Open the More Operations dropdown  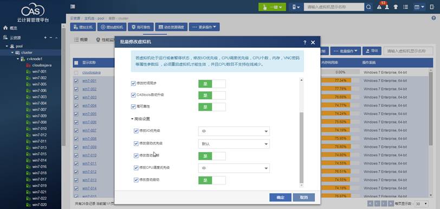[x=204, y=27]
